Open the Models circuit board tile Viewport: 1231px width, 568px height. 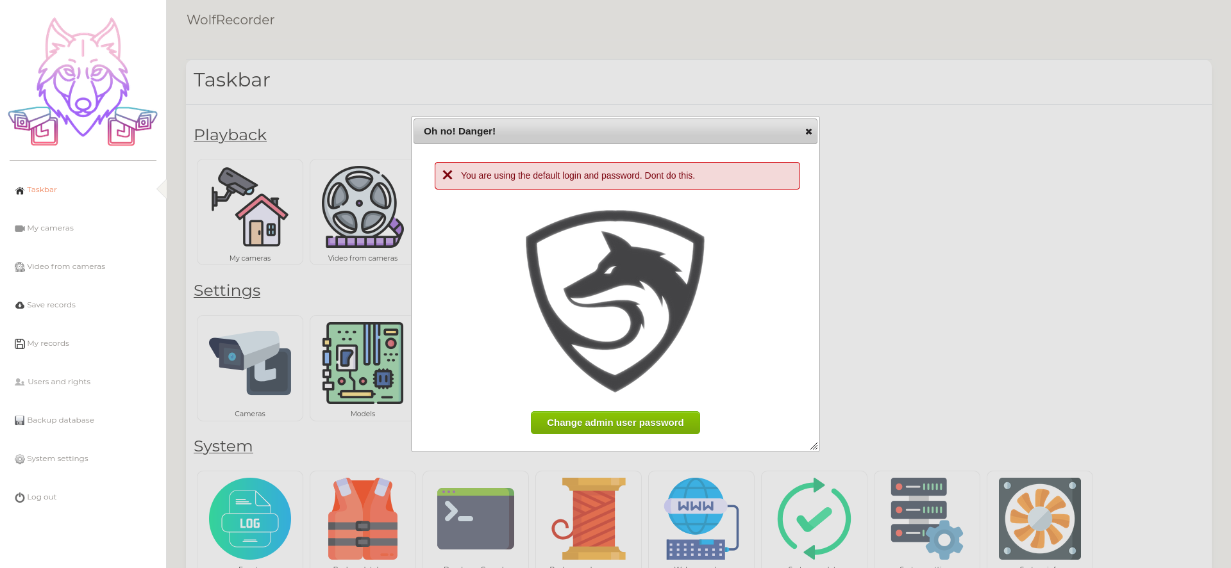(362, 368)
